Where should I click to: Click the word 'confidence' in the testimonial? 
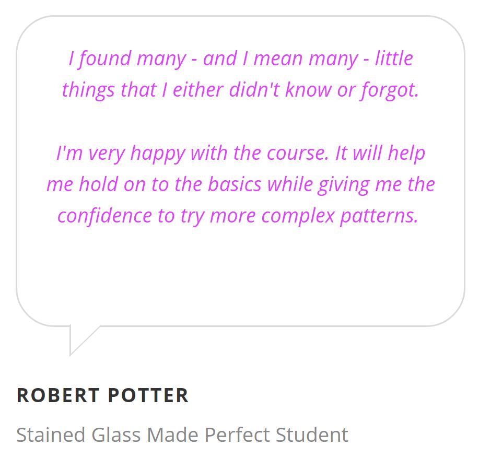(x=105, y=216)
